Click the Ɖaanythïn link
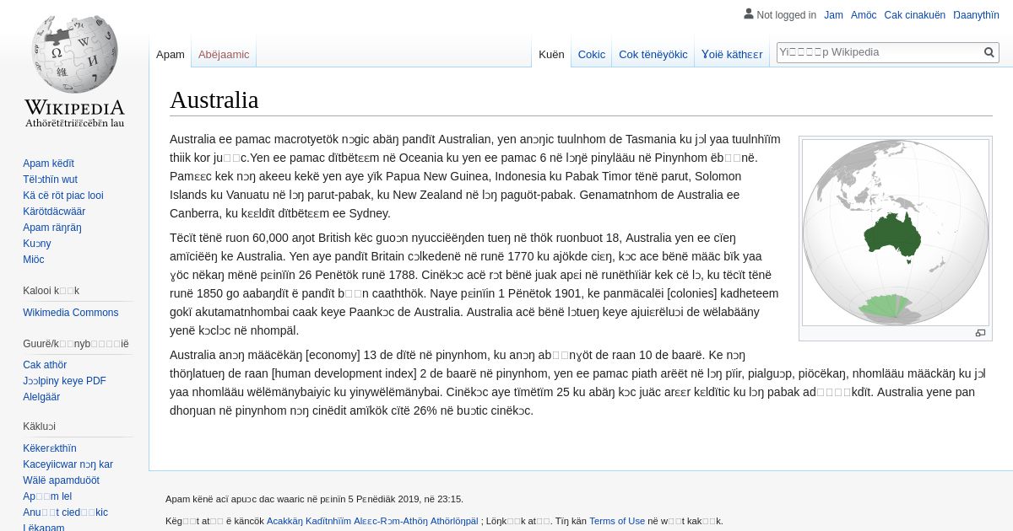 pos(976,15)
